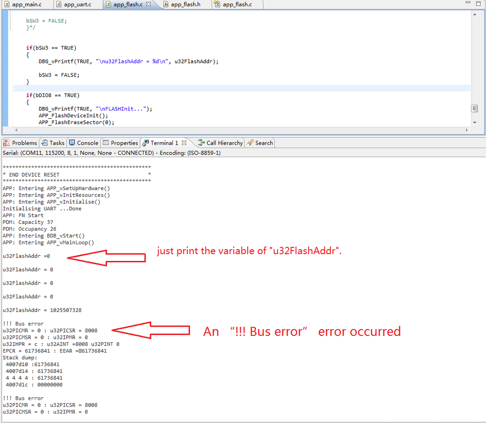Viewport: 486px width, 423px height.
Task: Click the Console monitor icon
Action: tap(72, 143)
